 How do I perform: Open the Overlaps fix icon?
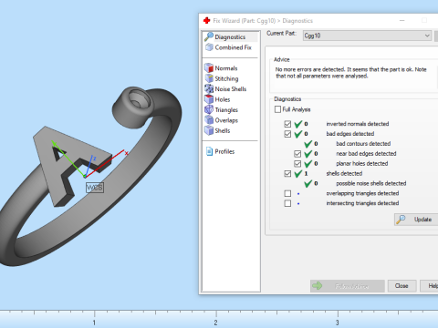(x=209, y=120)
